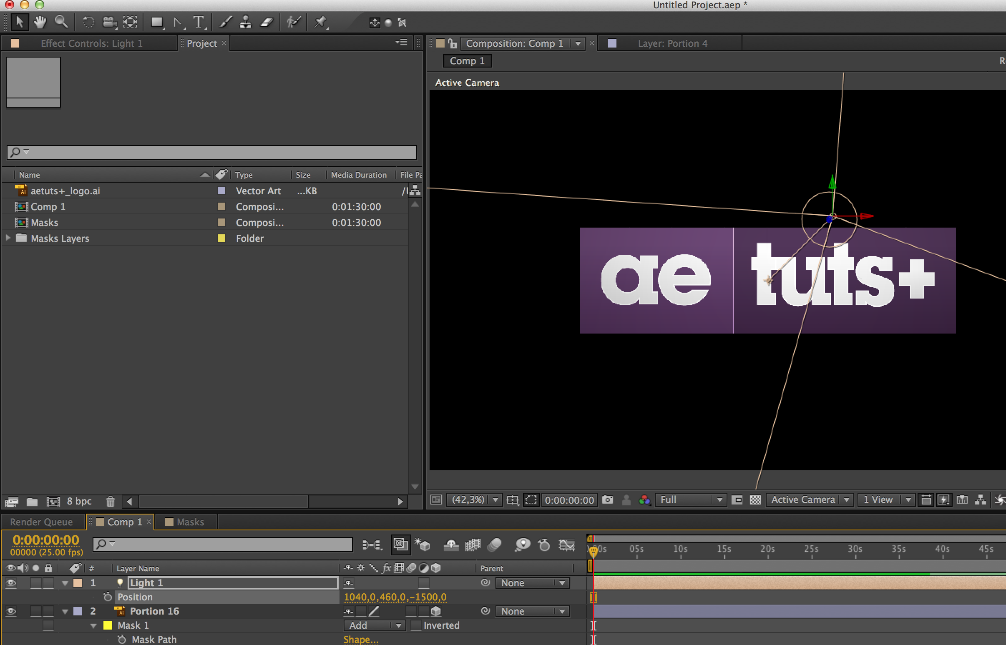Toggle the Position stopwatch for Light 1

pos(108,597)
